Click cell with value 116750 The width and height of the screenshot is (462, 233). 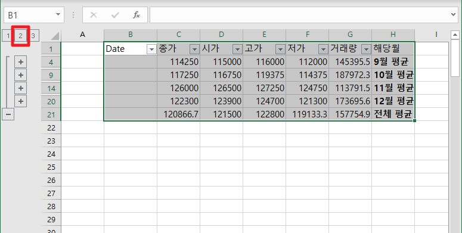(x=222, y=75)
